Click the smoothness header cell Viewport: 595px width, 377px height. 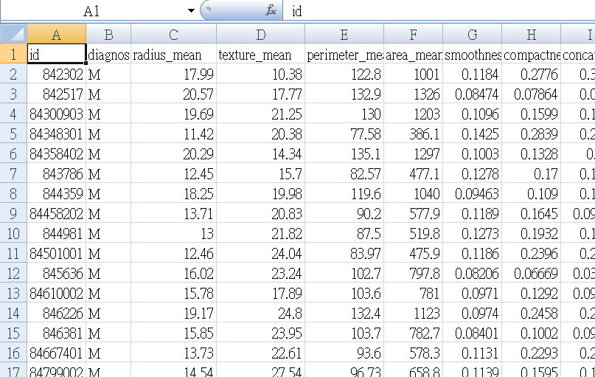point(472,55)
